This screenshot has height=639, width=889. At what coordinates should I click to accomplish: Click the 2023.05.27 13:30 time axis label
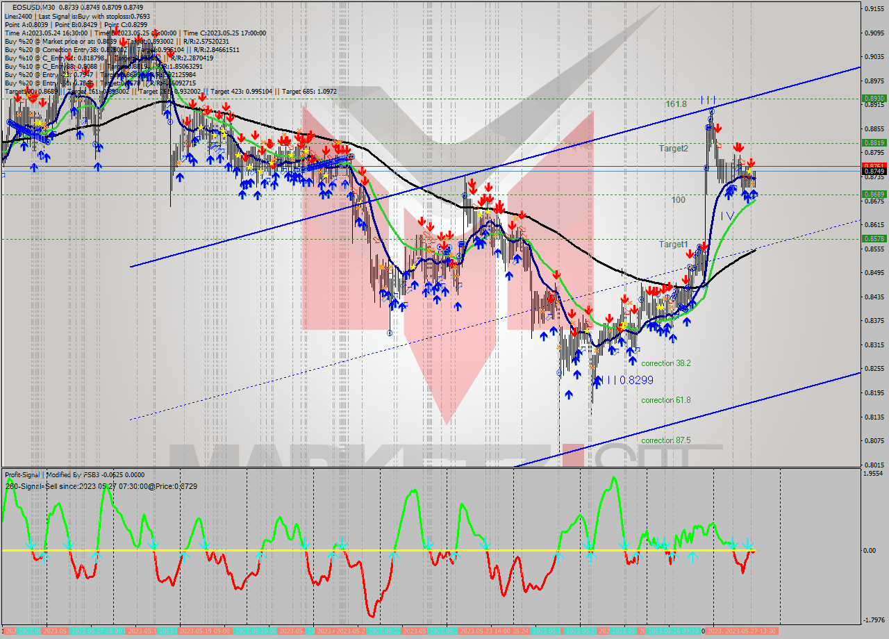pyautogui.click(x=751, y=631)
